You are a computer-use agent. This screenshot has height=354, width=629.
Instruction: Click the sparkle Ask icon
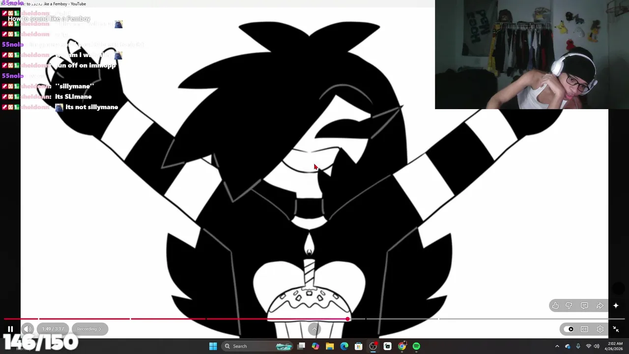616,305
